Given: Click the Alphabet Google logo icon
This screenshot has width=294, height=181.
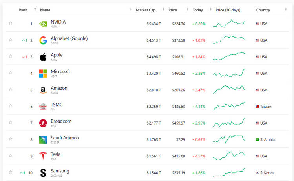Looking at the screenshot, I should click(43, 40).
